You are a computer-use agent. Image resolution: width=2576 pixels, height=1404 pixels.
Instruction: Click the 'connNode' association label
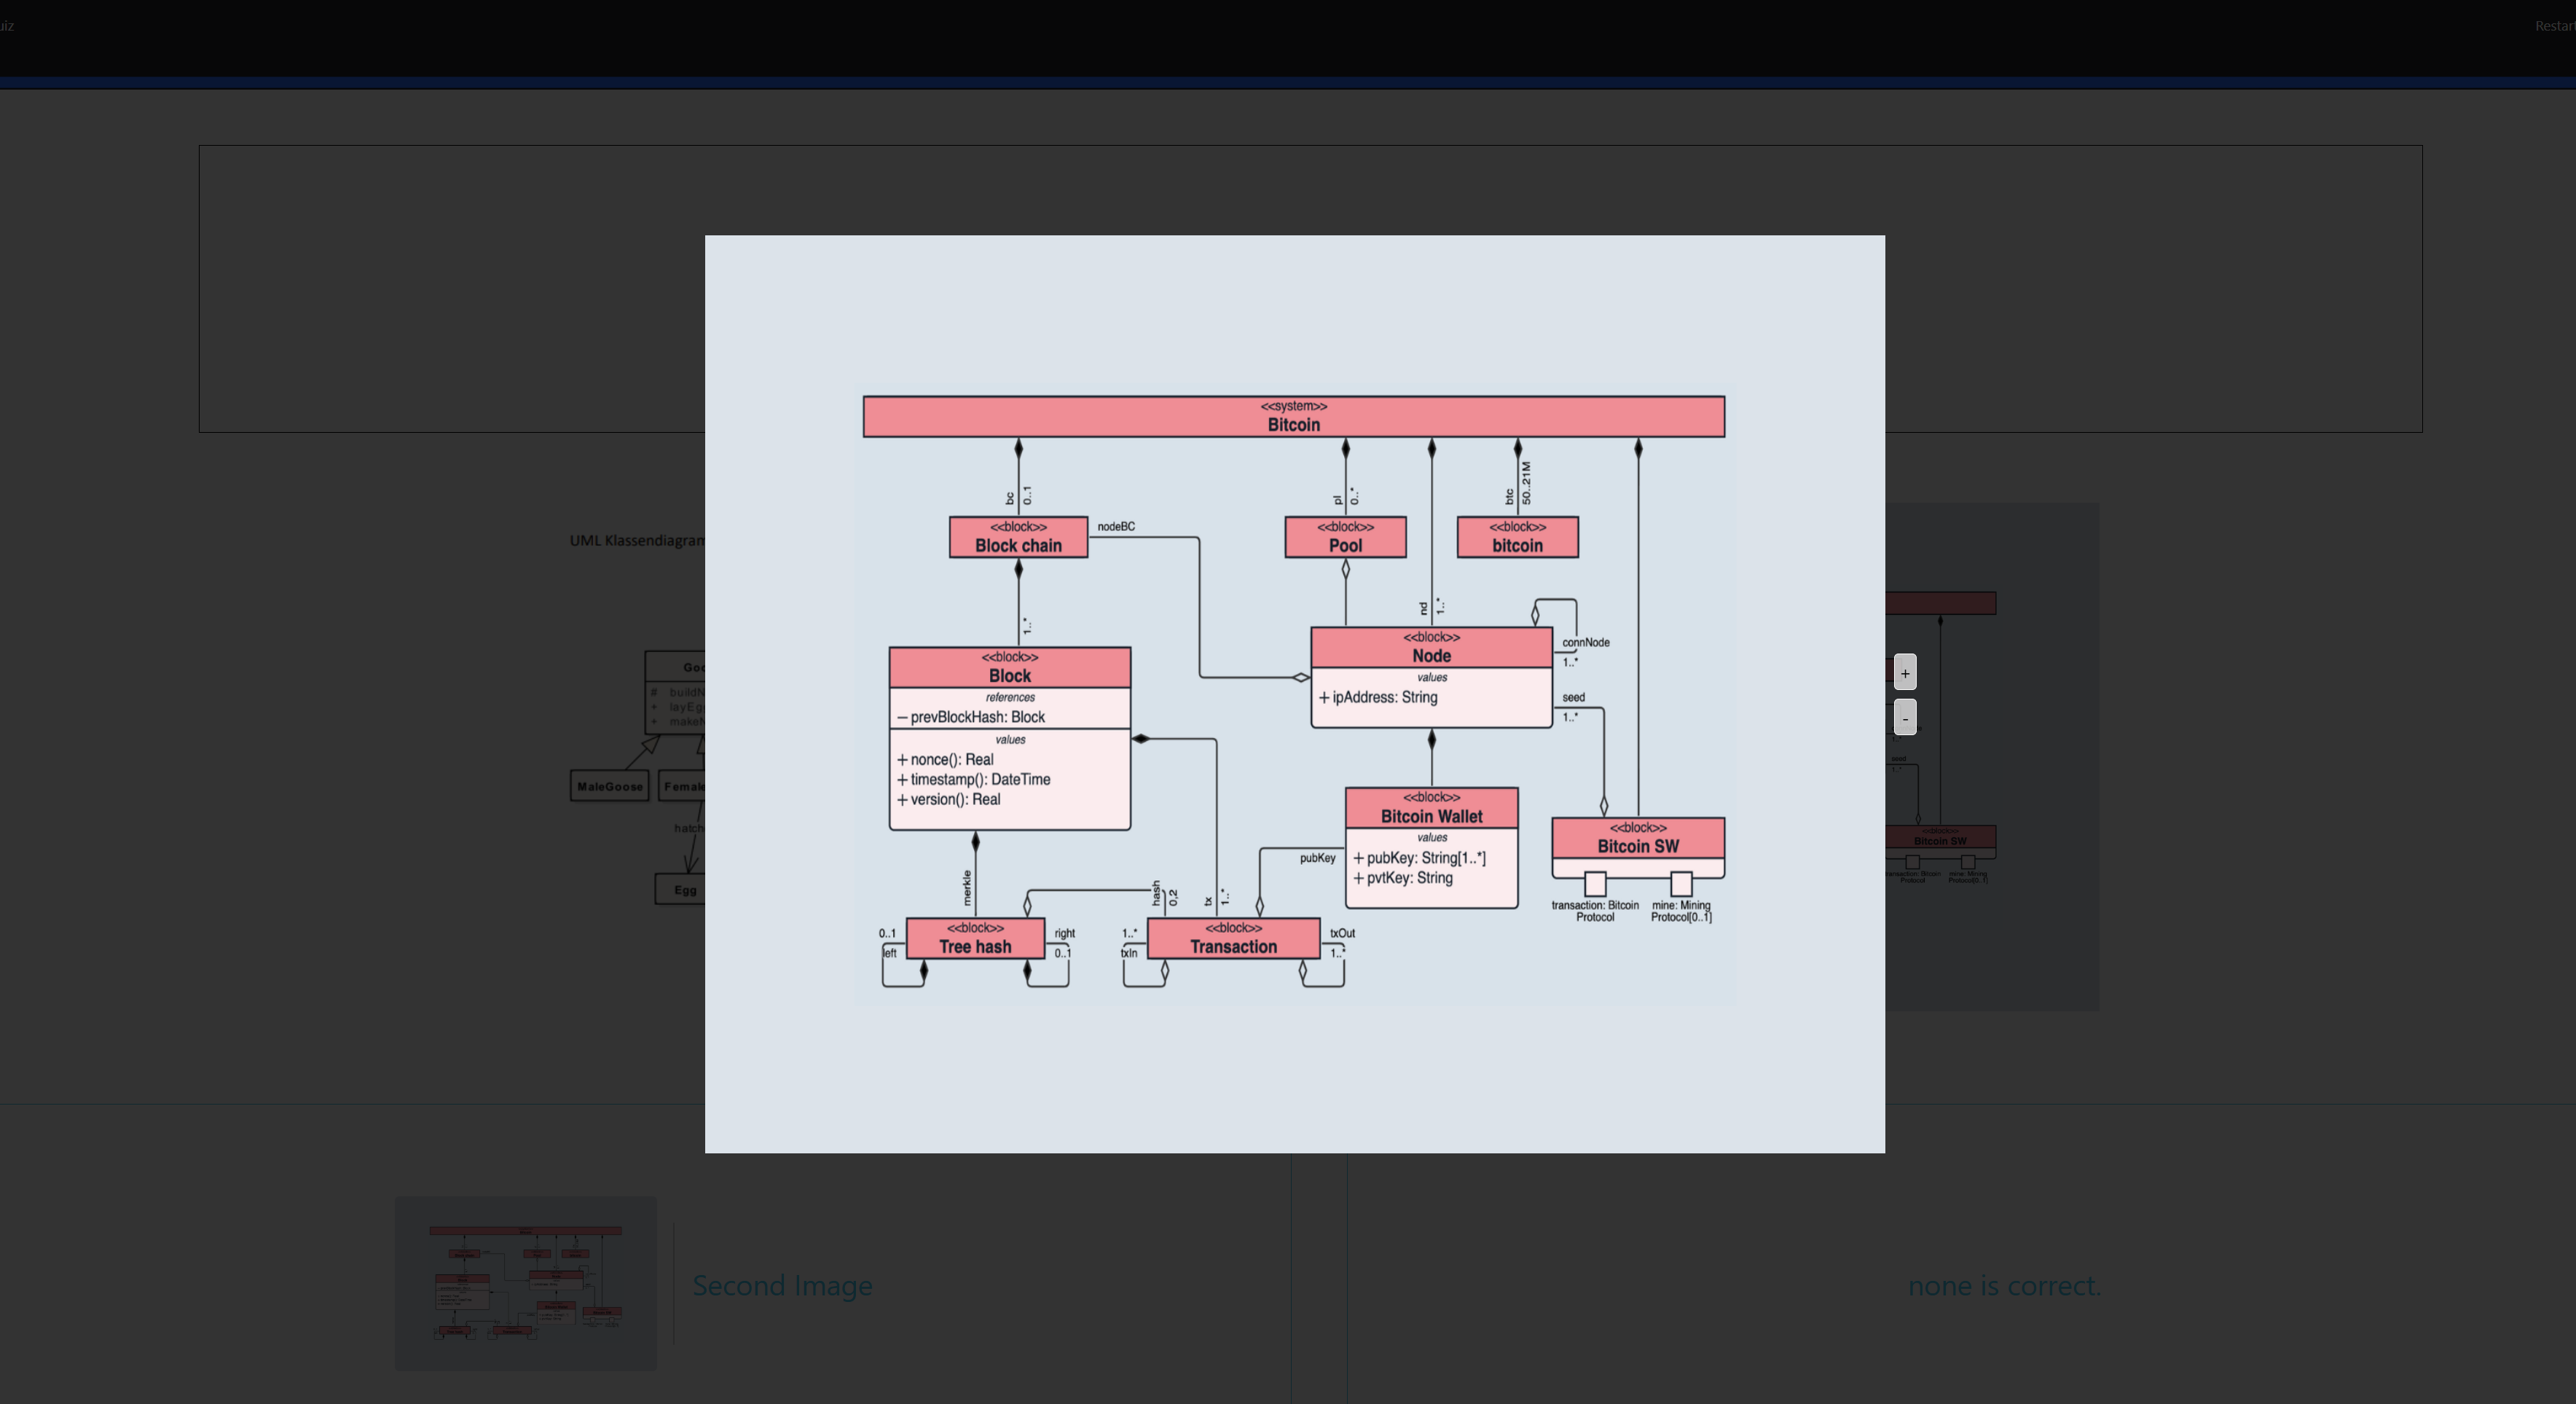coord(1586,643)
